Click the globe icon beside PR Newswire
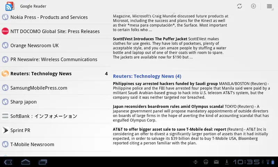 (5, 59)
